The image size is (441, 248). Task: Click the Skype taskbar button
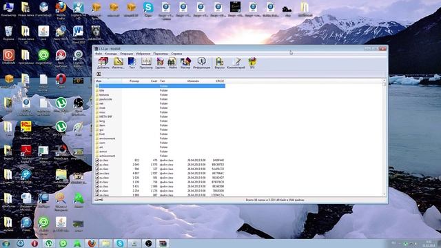(x=120, y=243)
